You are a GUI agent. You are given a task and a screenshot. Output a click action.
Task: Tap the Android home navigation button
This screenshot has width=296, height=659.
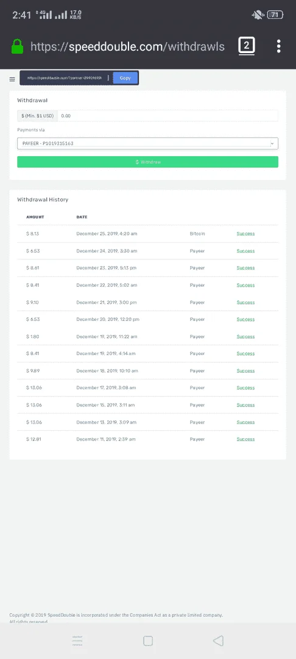(x=147, y=641)
